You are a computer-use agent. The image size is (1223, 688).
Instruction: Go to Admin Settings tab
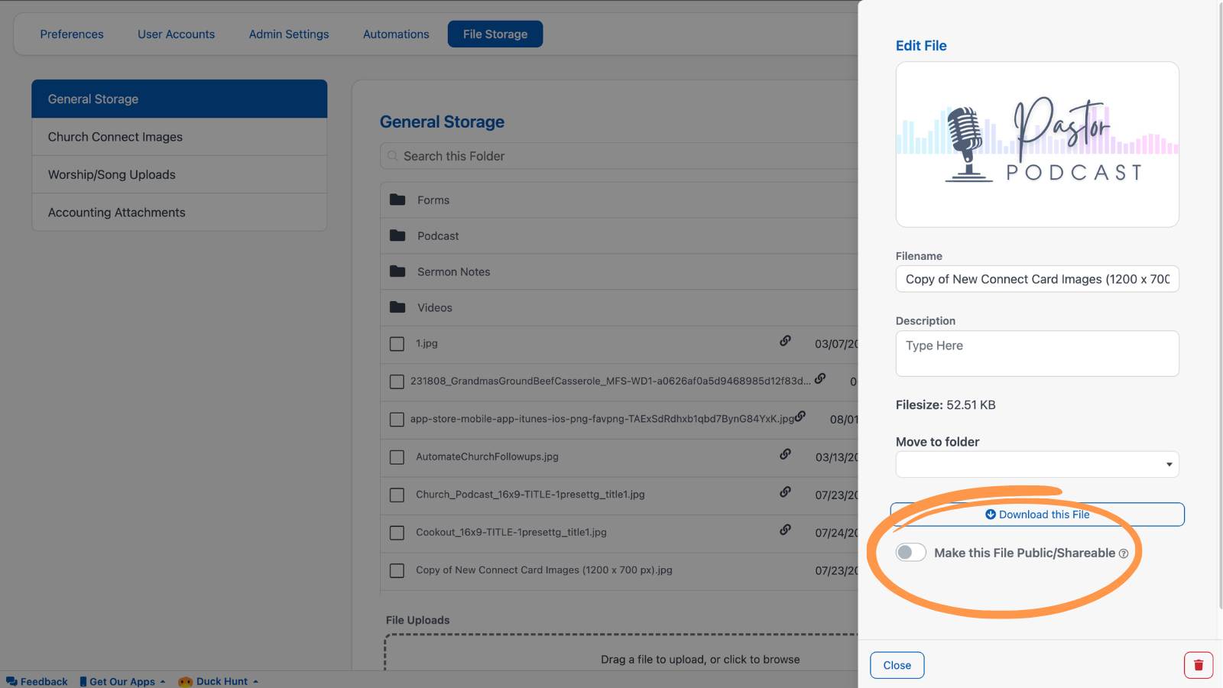289,34
